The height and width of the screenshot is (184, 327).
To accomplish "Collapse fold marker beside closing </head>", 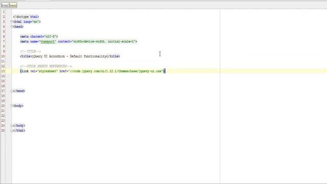I will 12,91.
